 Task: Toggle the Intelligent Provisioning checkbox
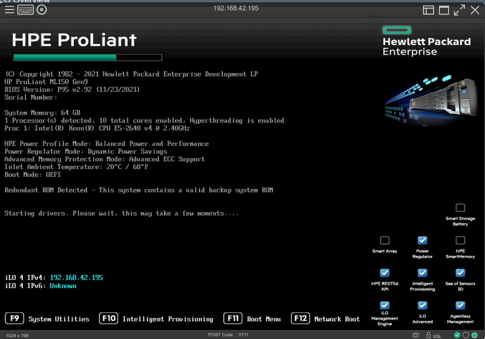pyautogui.click(x=422, y=273)
